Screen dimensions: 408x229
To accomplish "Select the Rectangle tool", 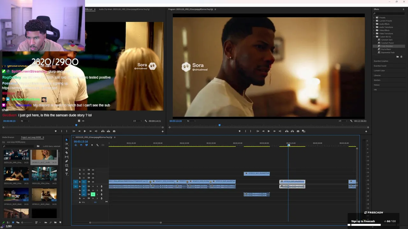I will [x=67, y=165].
